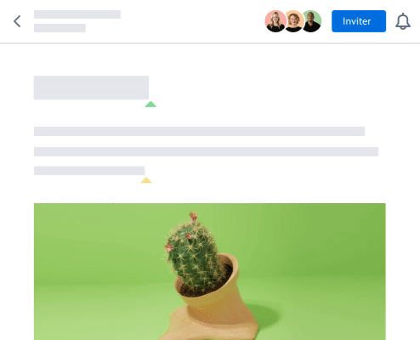Image resolution: width=420 pixels, height=340 pixels.
Task: Click the spiky cactus plant in photo
Action: pos(193,255)
